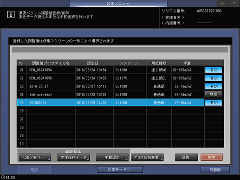240x180 pixels.
Task: Click the 用紙種類 column header
Action: pyautogui.click(x=159, y=63)
